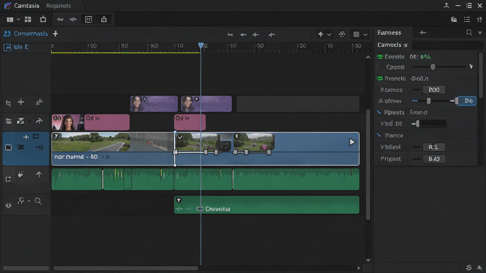This screenshot has height=273, width=486.
Task: Collapse the Rioests section chevron
Action: pyautogui.click(x=379, y=112)
